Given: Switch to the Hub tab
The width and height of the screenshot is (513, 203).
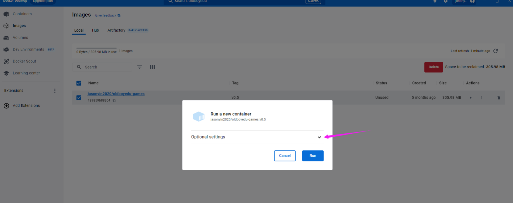Looking at the screenshot, I should [x=96, y=30].
